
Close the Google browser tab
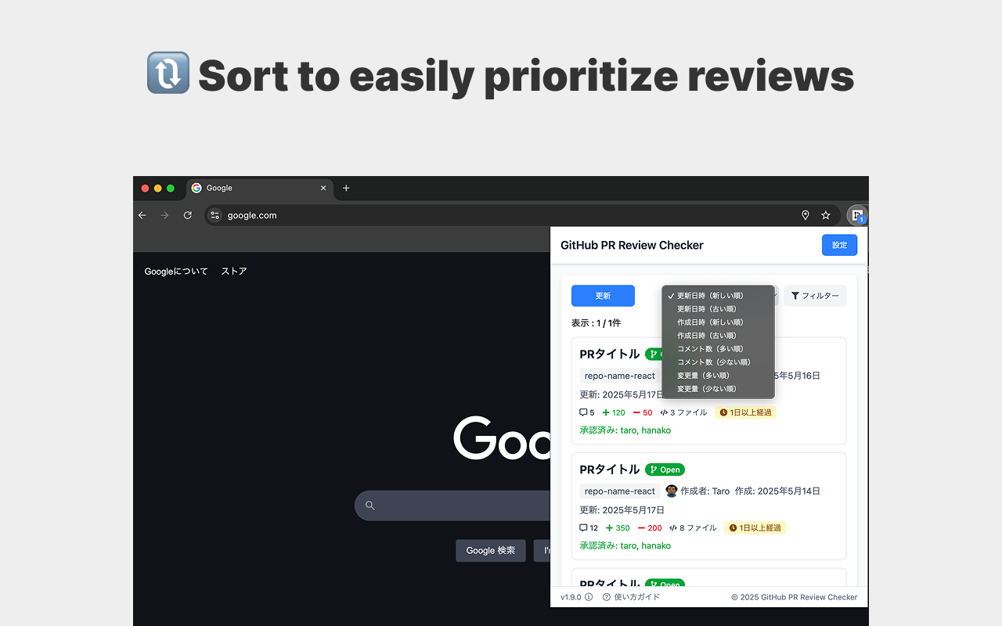click(x=323, y=188)
